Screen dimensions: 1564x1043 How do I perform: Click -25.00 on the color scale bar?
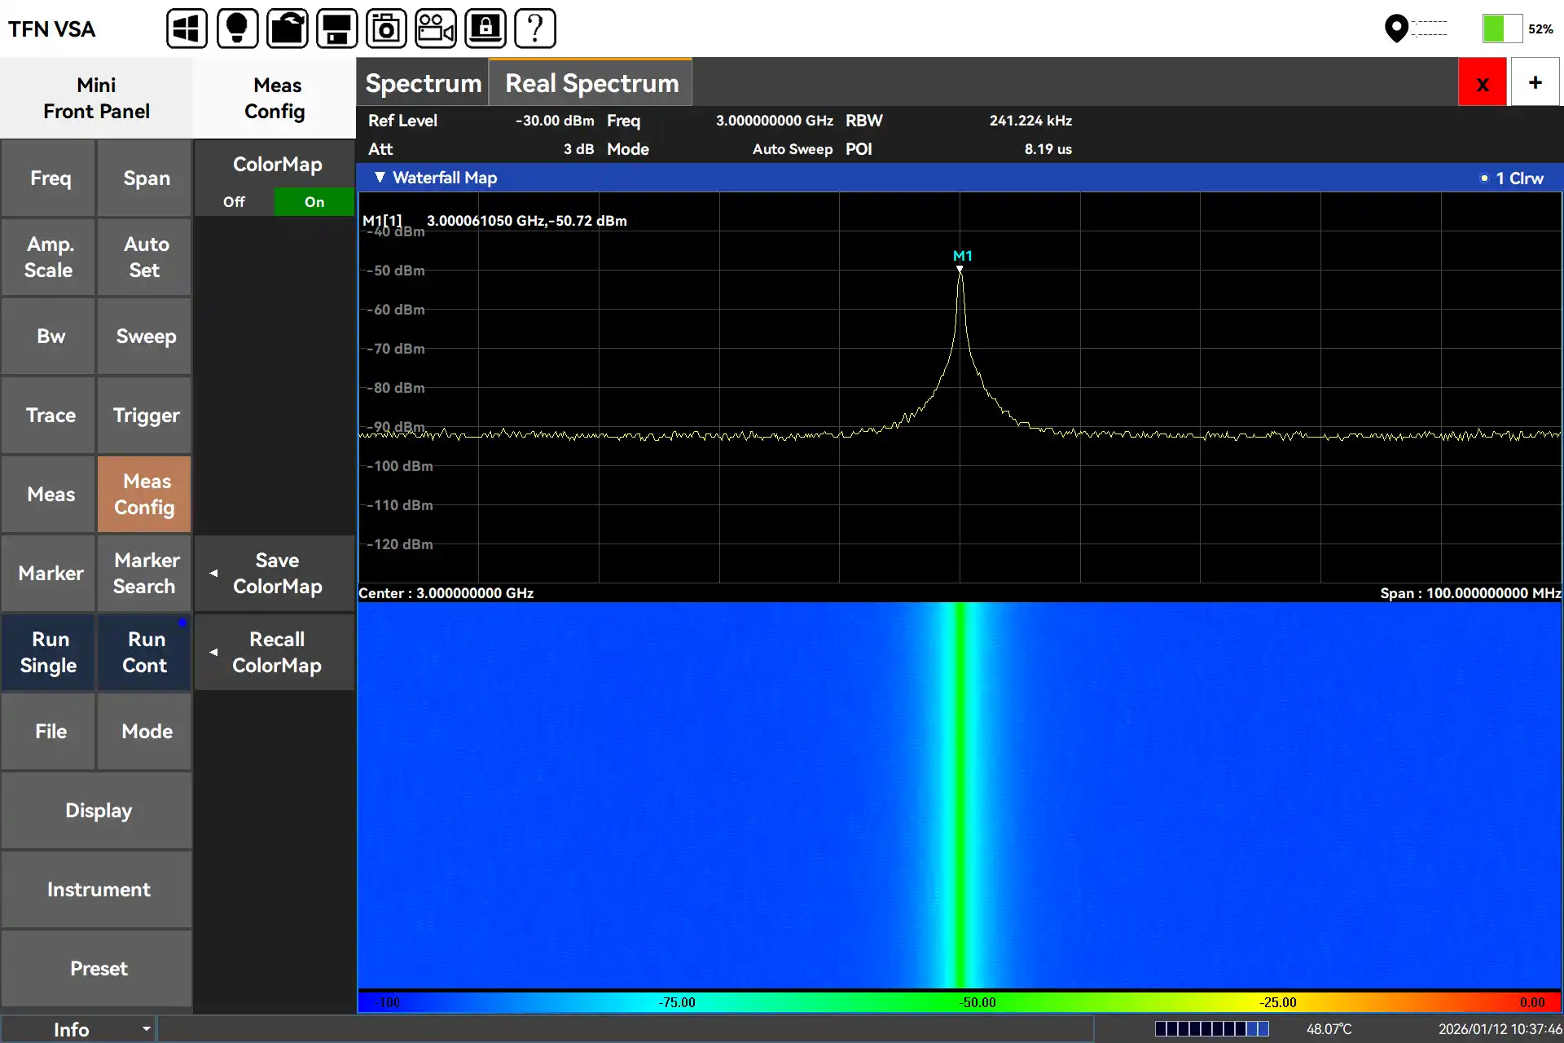[1278, 1002]
